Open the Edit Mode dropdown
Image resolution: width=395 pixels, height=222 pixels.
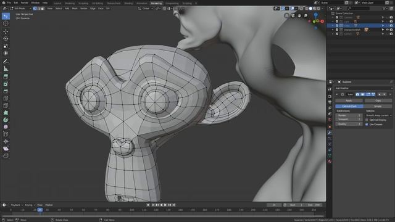(x=20, y=8)
